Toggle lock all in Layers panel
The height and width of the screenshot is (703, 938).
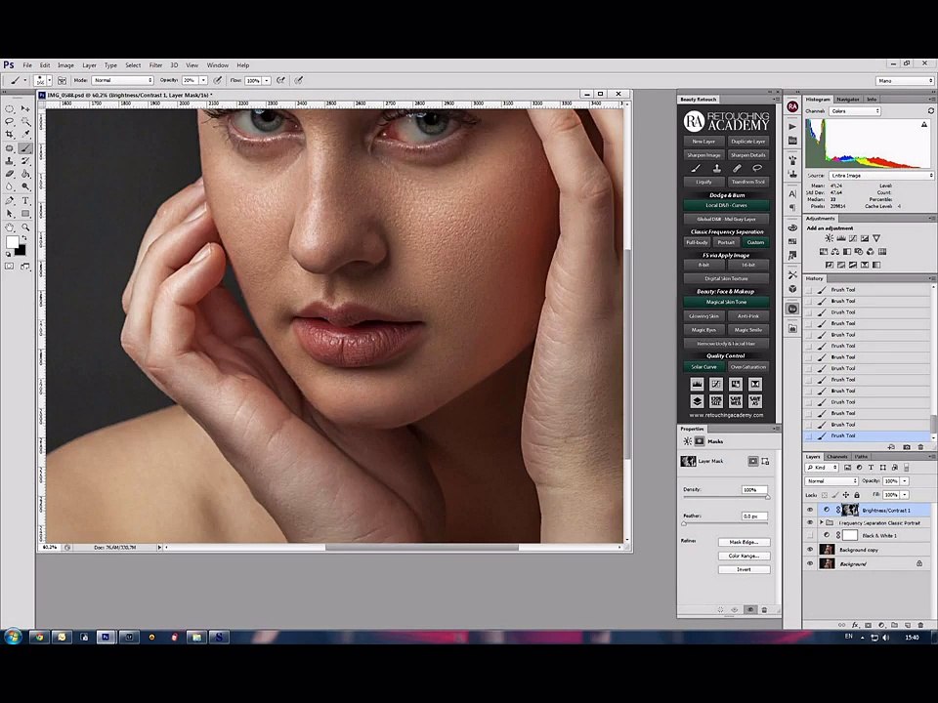tap(857, 495)
